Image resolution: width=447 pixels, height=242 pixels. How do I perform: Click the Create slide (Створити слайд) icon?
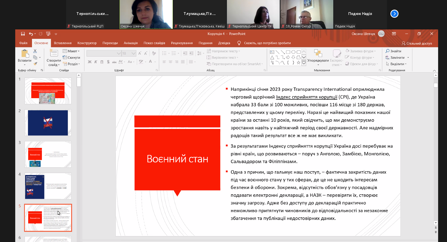(x=54, y=53)
